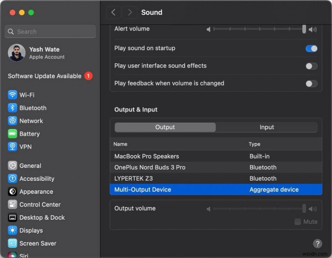Select OnePlus Nord Buds 3 Pro output

[216, 167]
